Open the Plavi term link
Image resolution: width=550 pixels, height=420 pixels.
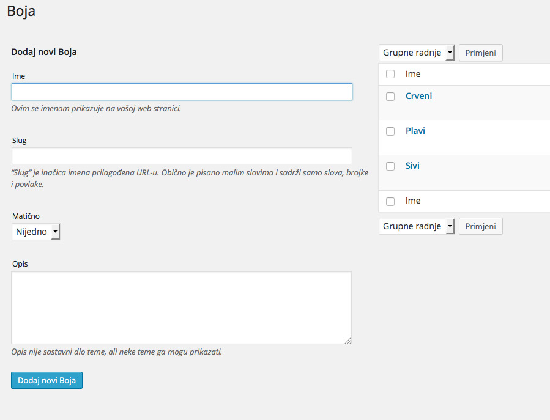tap(415, 131)
